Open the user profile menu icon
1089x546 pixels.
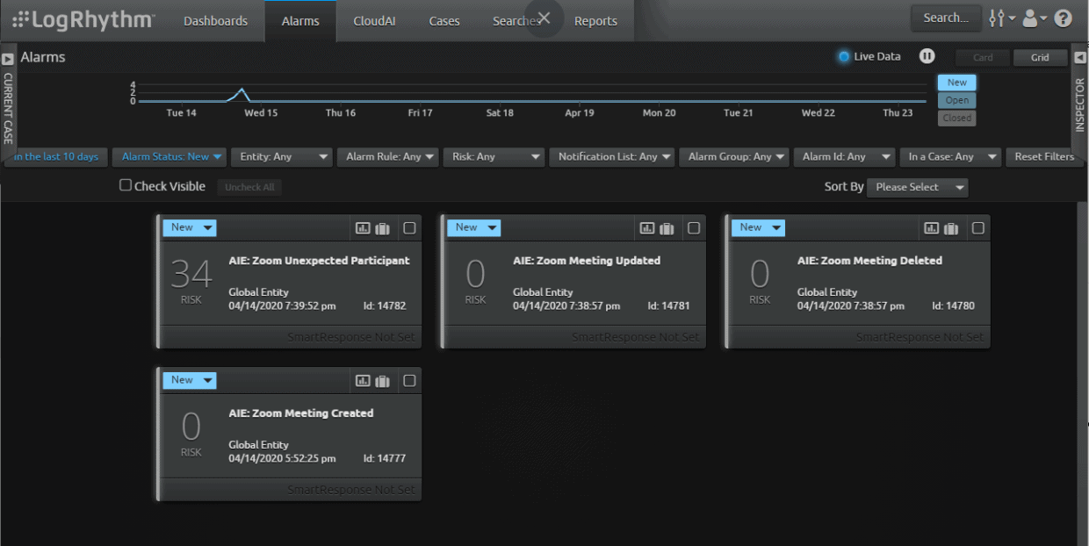1031,18
